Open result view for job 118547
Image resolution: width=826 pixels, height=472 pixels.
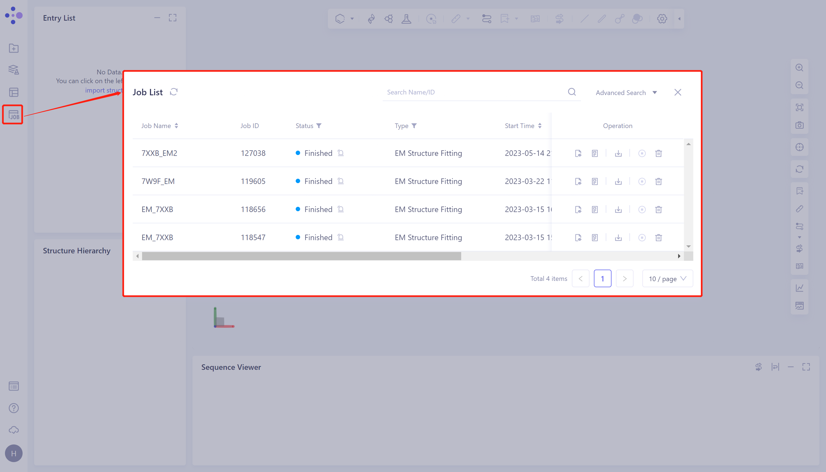(x=578, y=238)
